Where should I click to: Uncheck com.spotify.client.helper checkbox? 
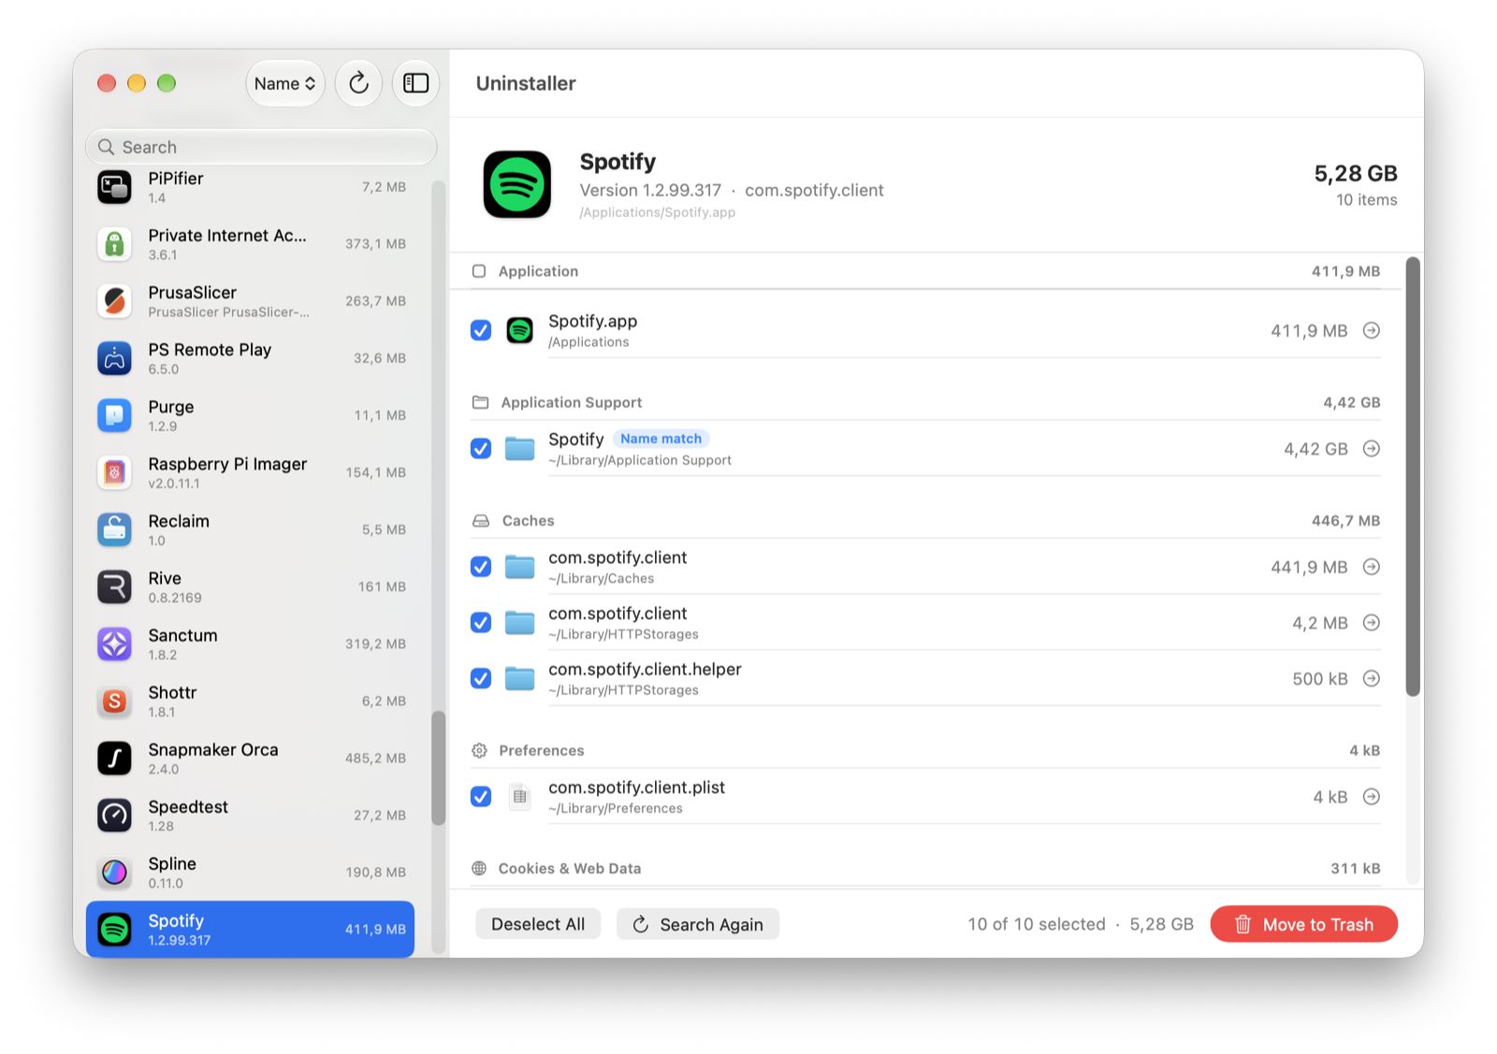(481, 679)
